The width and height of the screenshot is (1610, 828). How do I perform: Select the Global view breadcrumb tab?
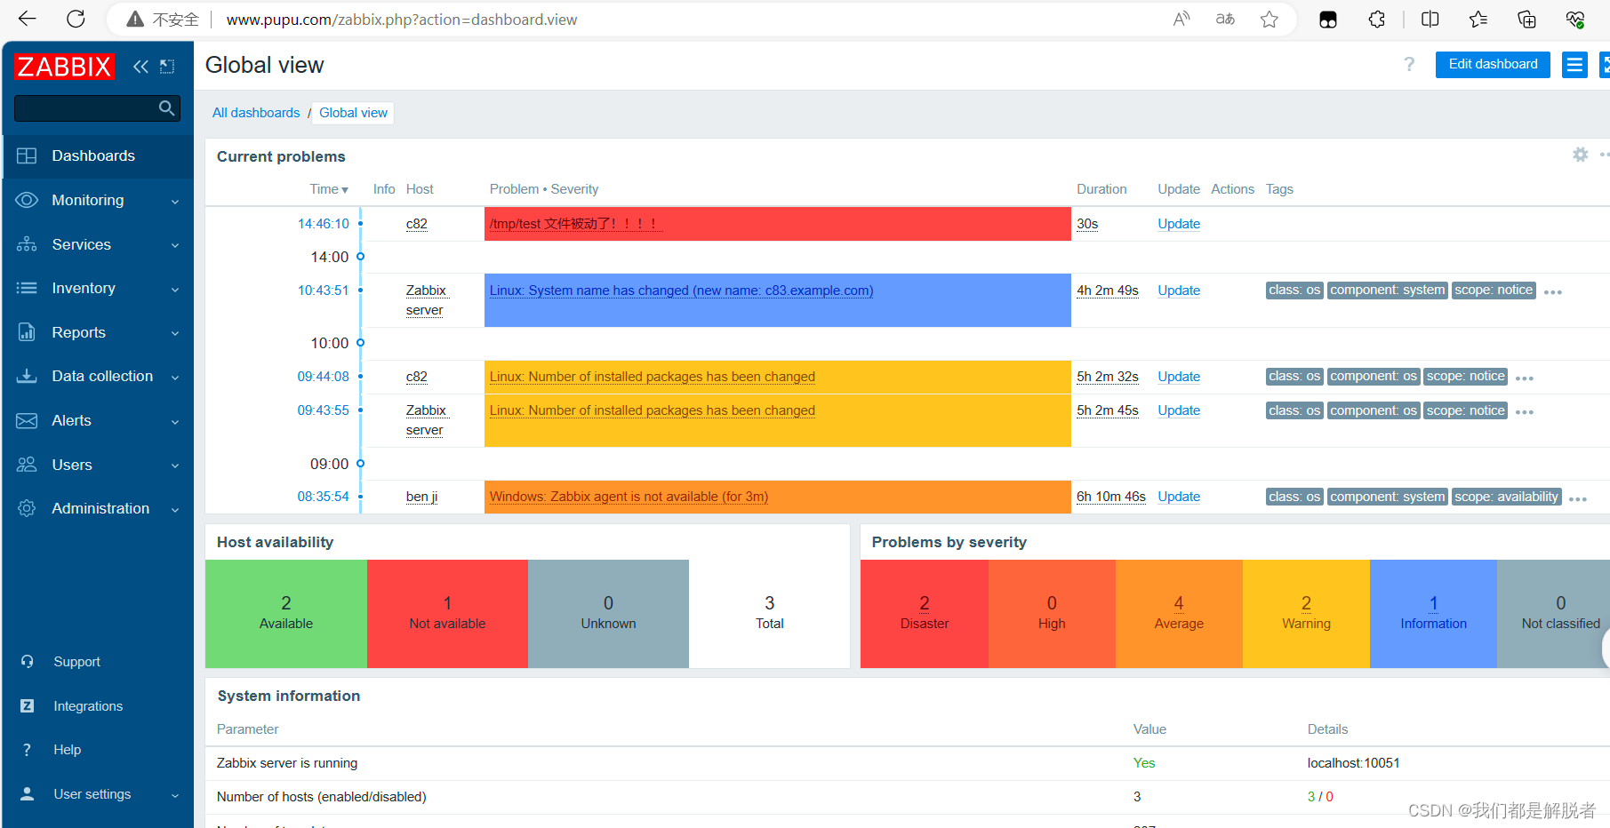353,113
